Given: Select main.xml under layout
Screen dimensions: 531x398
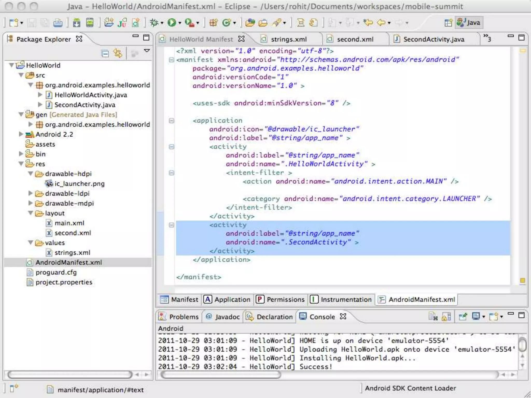Looking at the screenshot, I should point(69,223).
